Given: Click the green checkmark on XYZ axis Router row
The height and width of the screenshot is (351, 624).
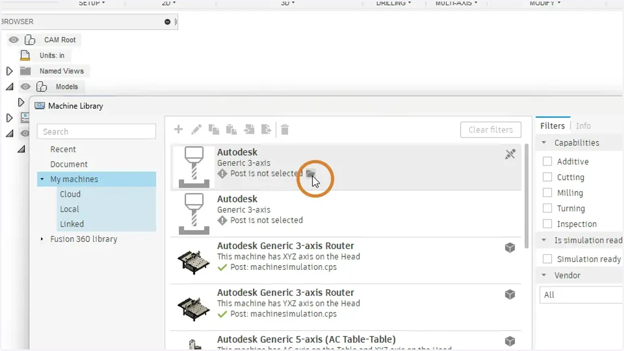Looking at the screenshot, I should pyautogui.click(x=223, y=267).
